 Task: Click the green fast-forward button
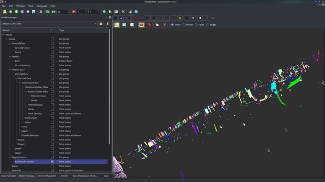tap(53, 12)
